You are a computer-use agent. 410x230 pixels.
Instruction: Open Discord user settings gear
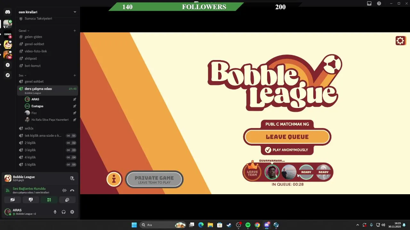coord(72,212)
